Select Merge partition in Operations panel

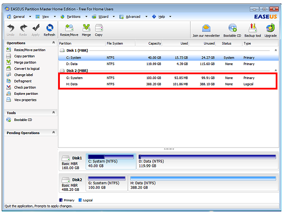[x=25, y=62]
